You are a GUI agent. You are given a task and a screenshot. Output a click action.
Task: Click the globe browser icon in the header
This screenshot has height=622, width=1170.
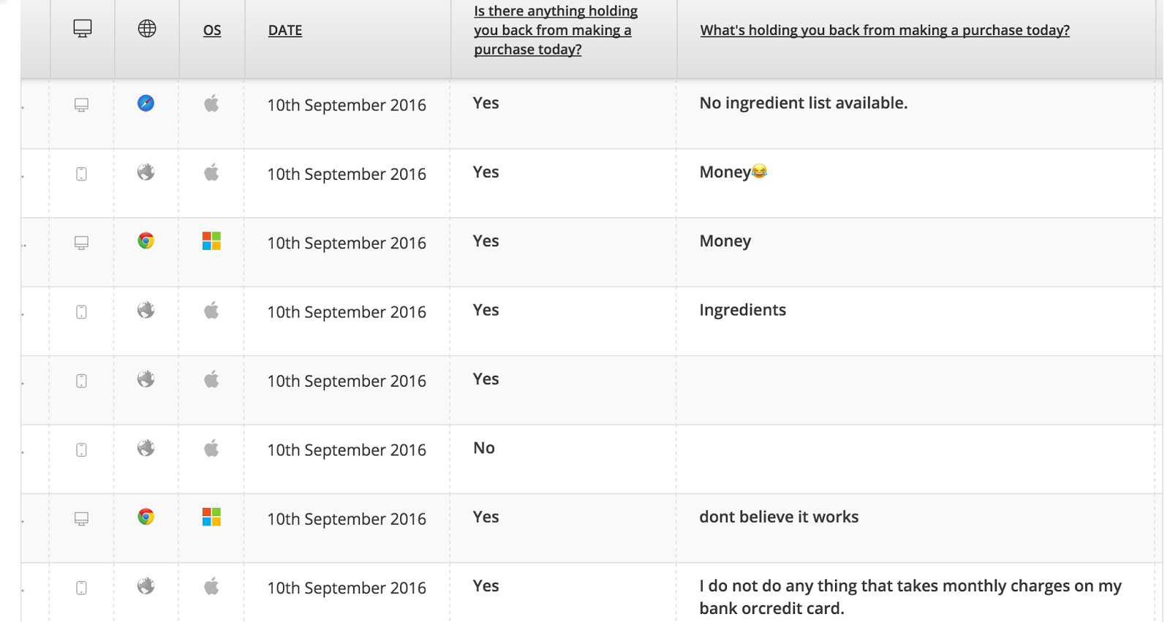(147, 29)
